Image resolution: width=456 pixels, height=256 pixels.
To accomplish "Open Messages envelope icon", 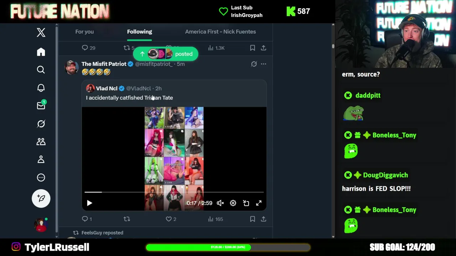I will click(x=41, y=105).
